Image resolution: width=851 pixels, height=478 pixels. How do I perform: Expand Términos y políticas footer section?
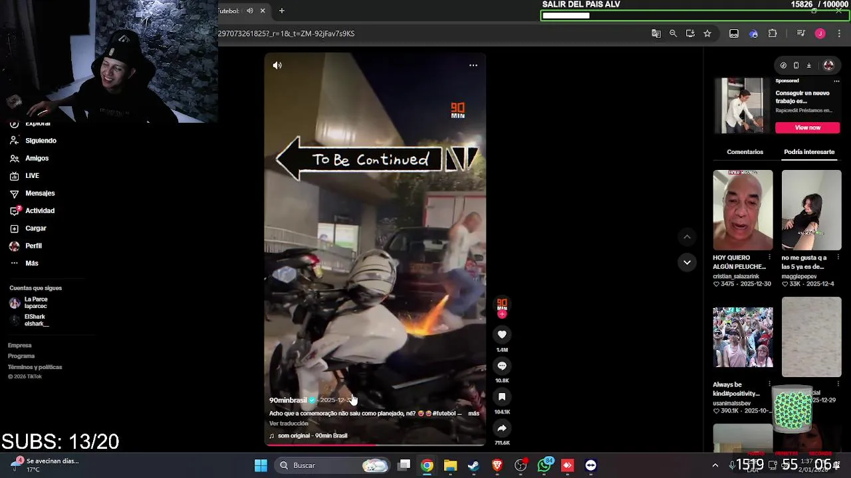coord(35,367)
